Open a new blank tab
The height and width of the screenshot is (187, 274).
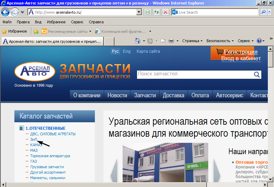(109, 41)
